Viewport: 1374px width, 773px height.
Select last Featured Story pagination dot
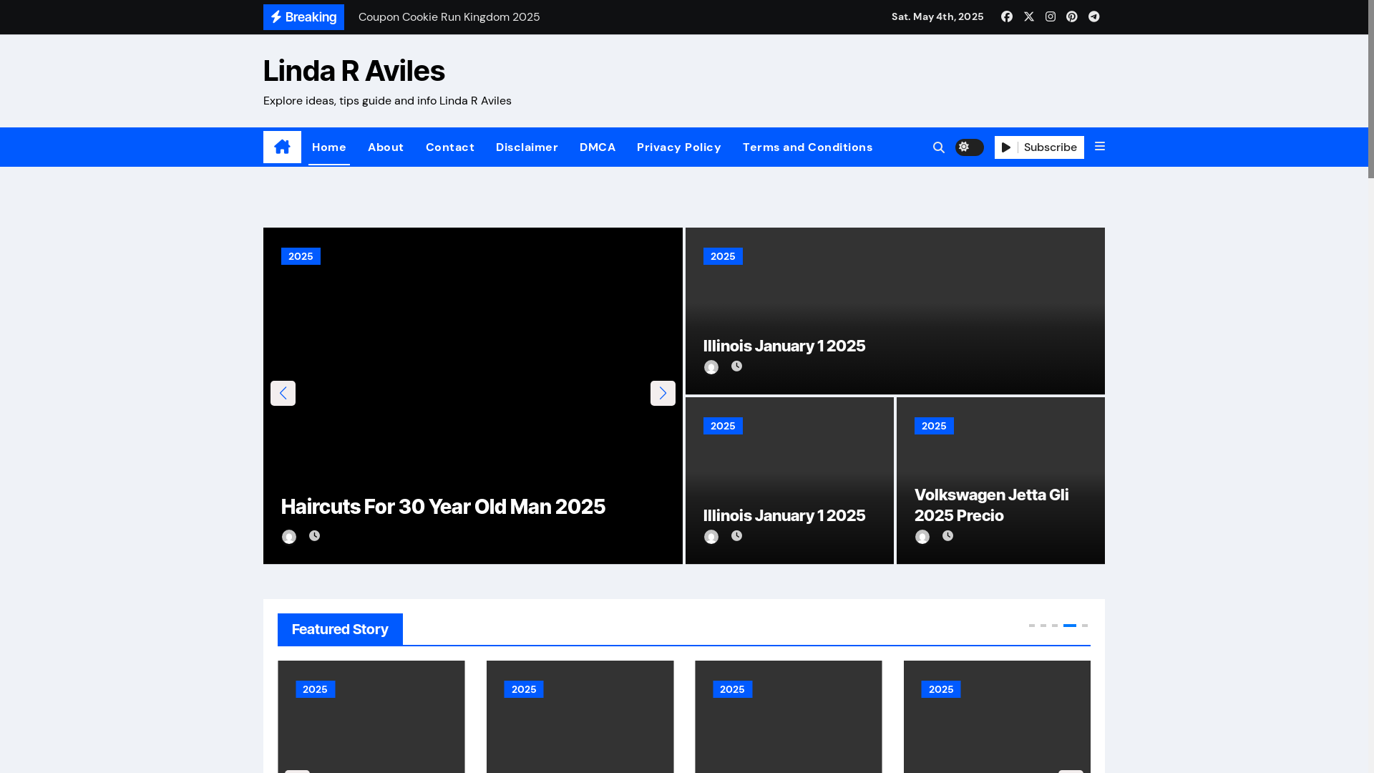[x=1085, y=626]
